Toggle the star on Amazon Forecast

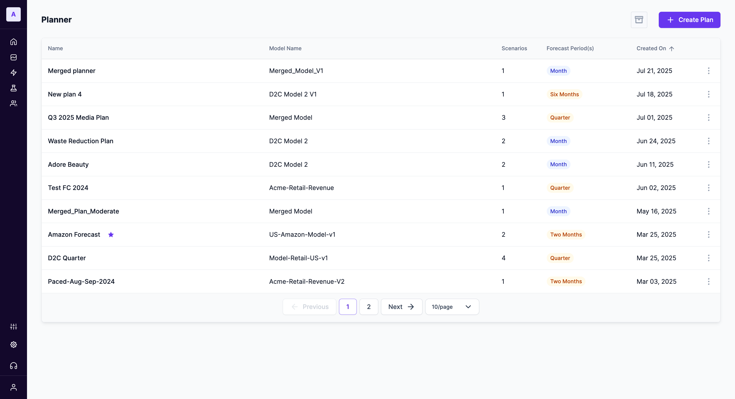click(111, 234)
